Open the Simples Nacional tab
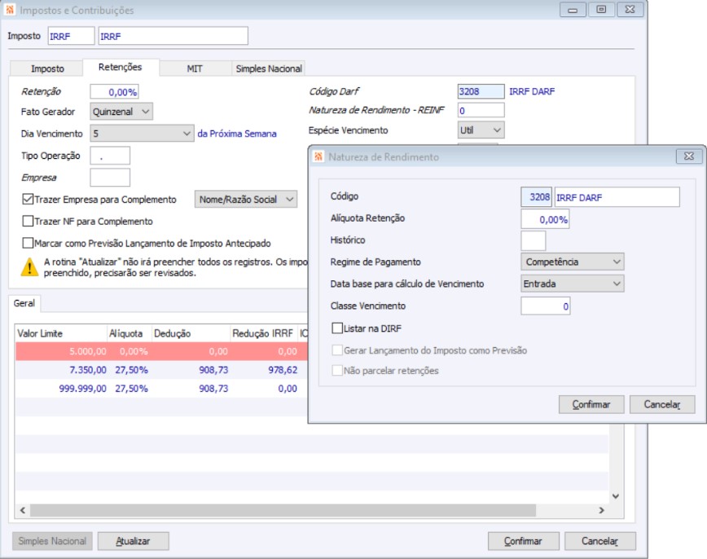Viewport: 707px width, 559px height. click(x=269, y=68)
